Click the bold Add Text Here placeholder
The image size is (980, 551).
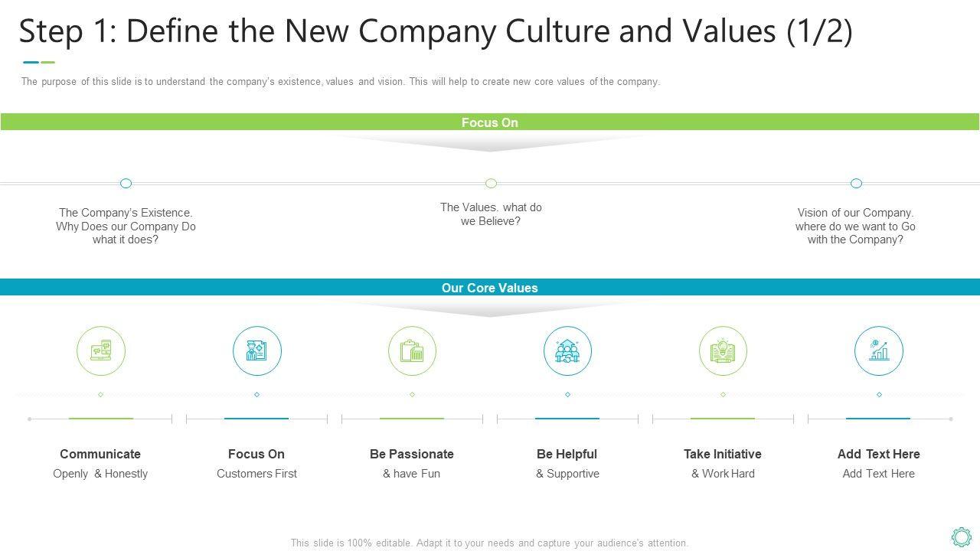878,454
